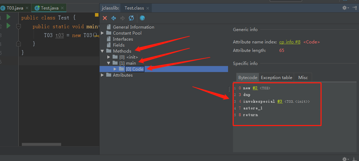359x161 pixels.
Task: Run the Test class from line 1 gutter
Action: coord(8,17)
